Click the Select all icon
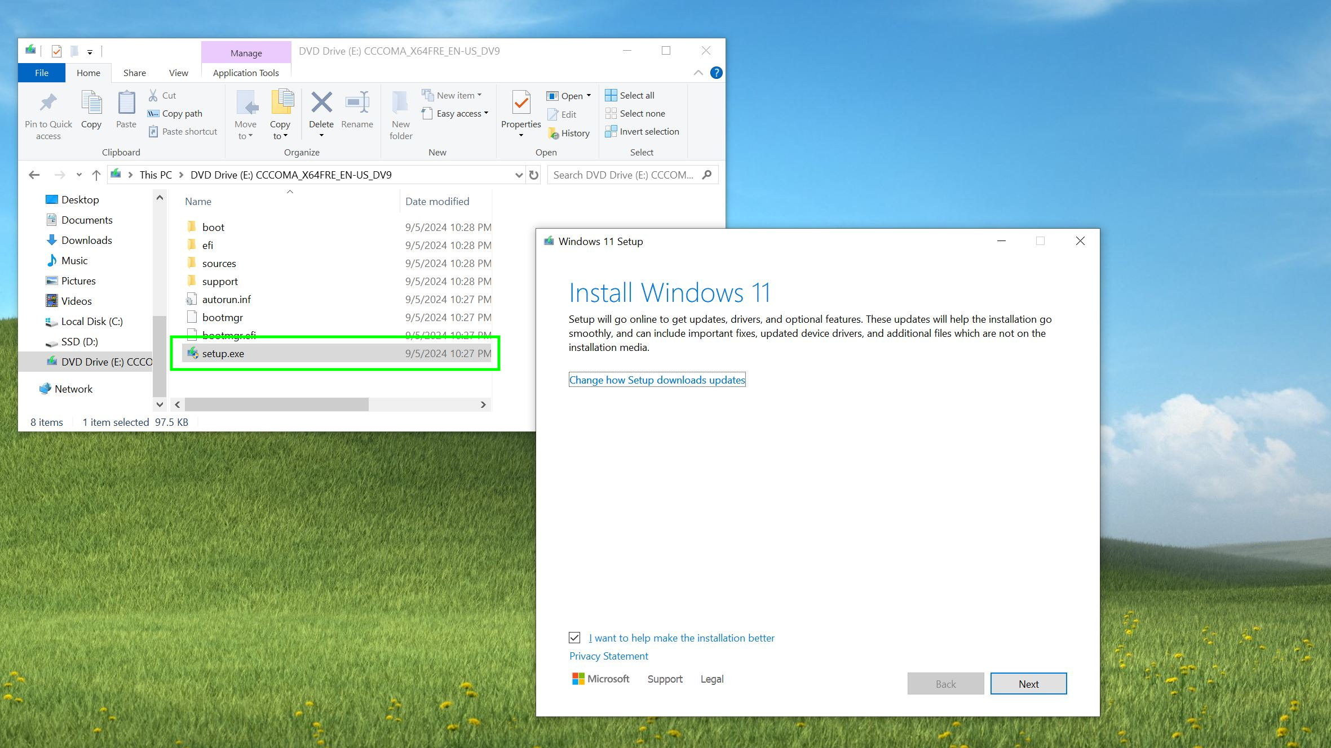This screenshot has width=1331, height=748. 611,95
